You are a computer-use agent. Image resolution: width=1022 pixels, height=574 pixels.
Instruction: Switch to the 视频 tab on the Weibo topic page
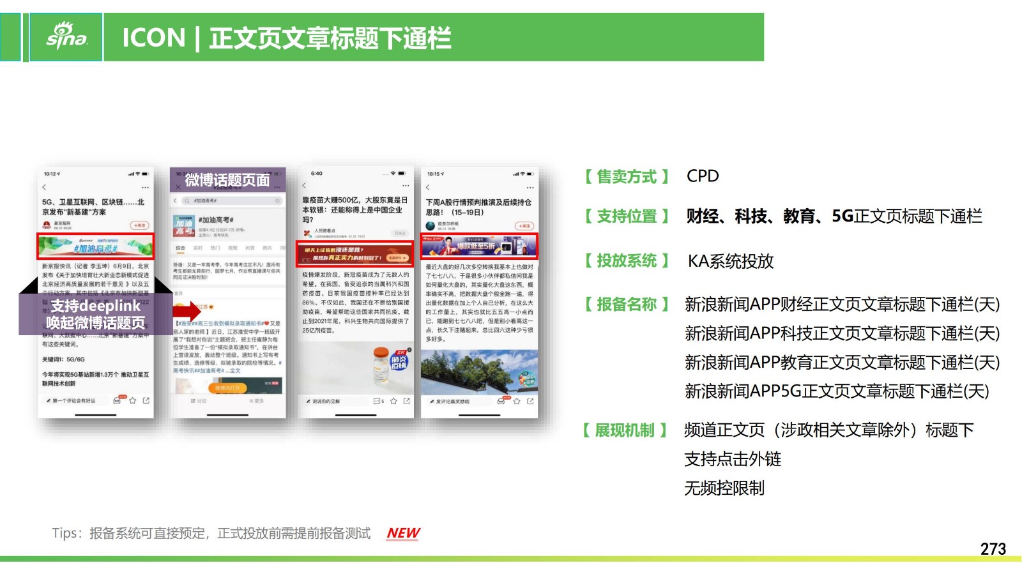coord(233,248)
